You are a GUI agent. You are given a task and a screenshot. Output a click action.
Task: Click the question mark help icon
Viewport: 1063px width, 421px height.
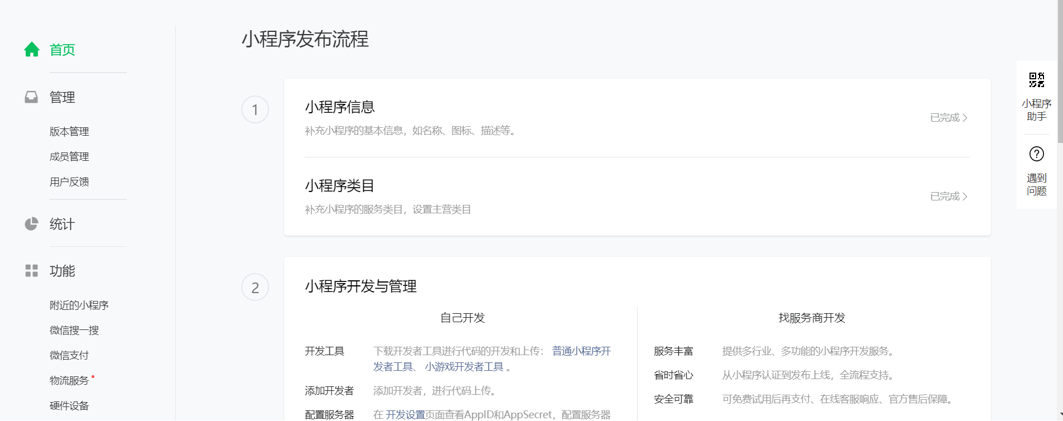1036,154
